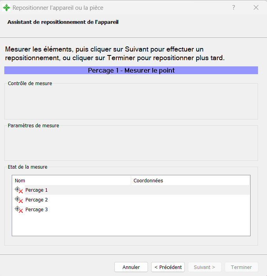Click the Terminer button
Viewport: 267px width, 276px height.
point(241,267)
